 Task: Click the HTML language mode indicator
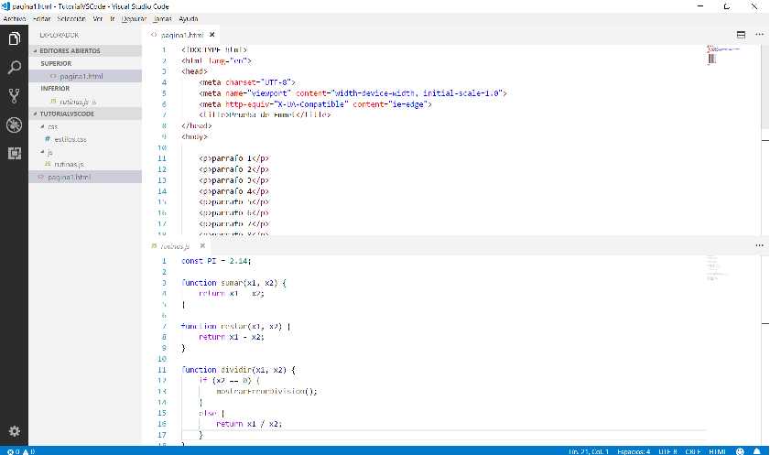718,451
